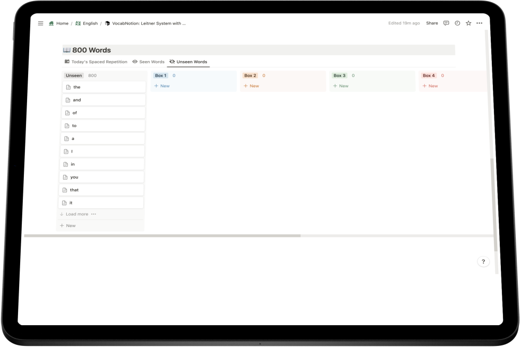Open the three-dot page options menu
520x347 pixels.
click(x=480, y=23)
